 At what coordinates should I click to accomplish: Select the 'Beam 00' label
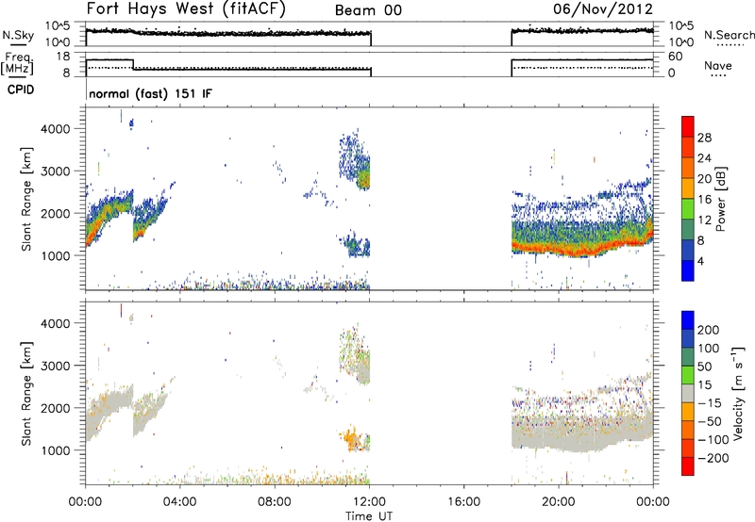click(368, 10)
